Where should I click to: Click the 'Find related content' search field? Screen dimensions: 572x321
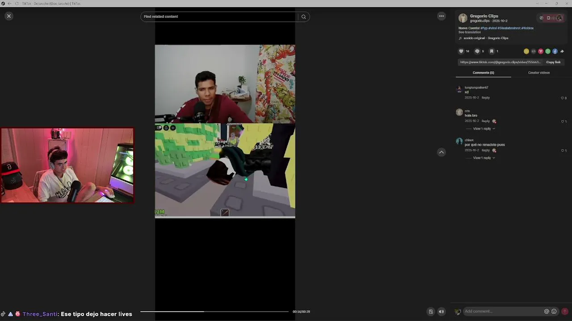coord(219,16)
